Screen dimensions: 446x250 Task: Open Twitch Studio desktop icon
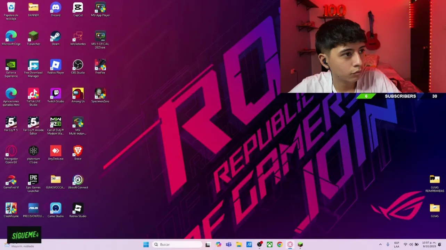56,95
